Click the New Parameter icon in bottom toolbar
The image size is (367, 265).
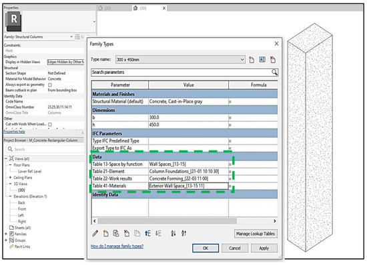coord(106,233)
